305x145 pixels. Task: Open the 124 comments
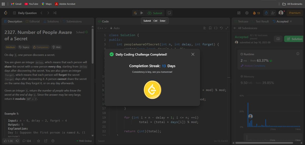(x=27, y=141)
